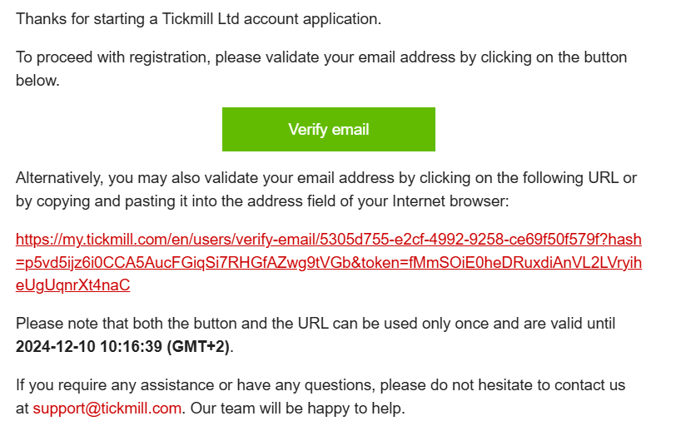This screenshot has height=426, width=681.
Task: Click the URL line beginning with =p5vd5ijz
Action: pos(328,263)
